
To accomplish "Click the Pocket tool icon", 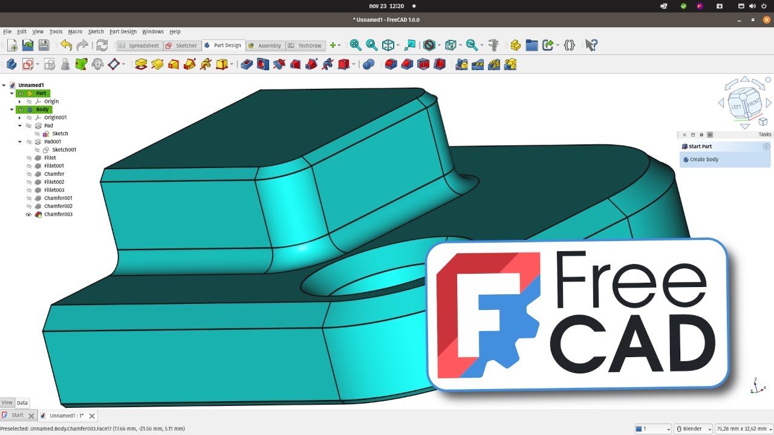I will (246, 64).
